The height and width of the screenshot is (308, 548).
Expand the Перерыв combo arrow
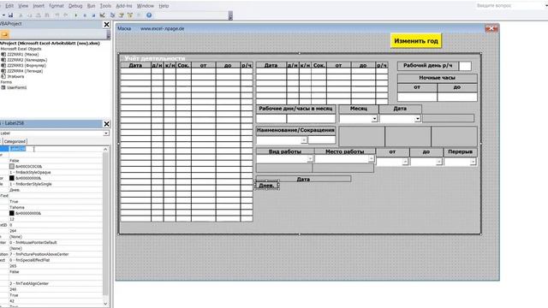[473, 162]
